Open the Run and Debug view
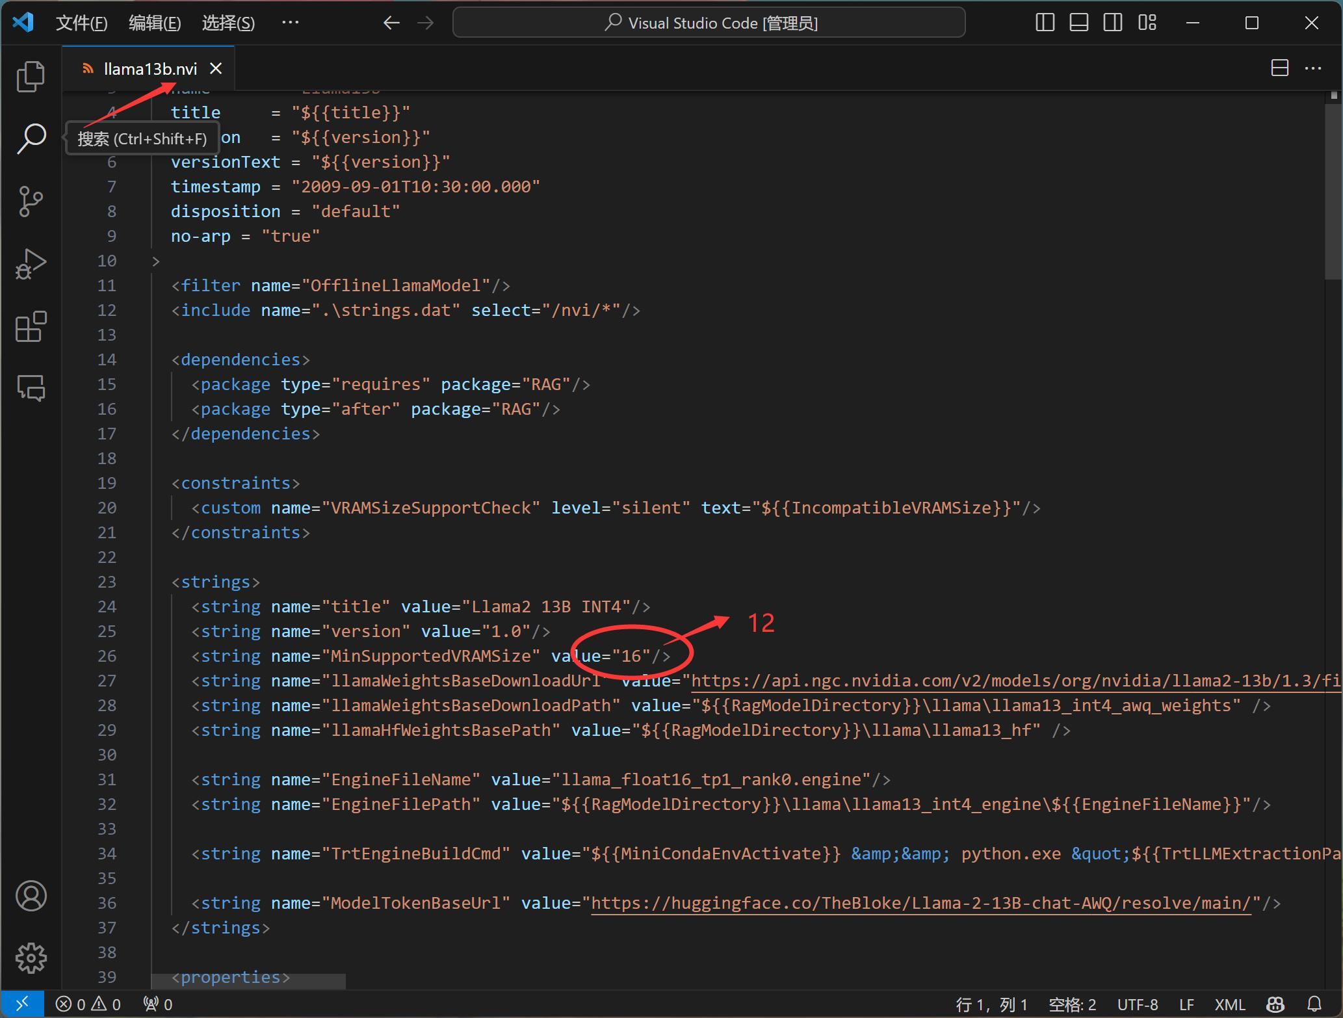This screenshot has width=1343, height=1018. (x=31, y=264)
